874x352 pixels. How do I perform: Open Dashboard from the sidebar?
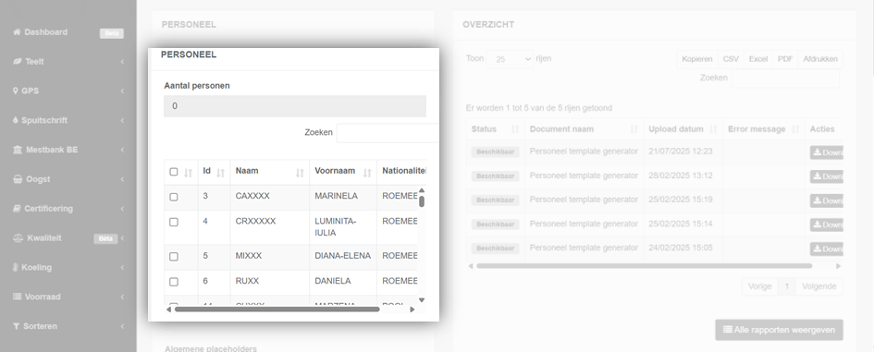pos(45,32)
